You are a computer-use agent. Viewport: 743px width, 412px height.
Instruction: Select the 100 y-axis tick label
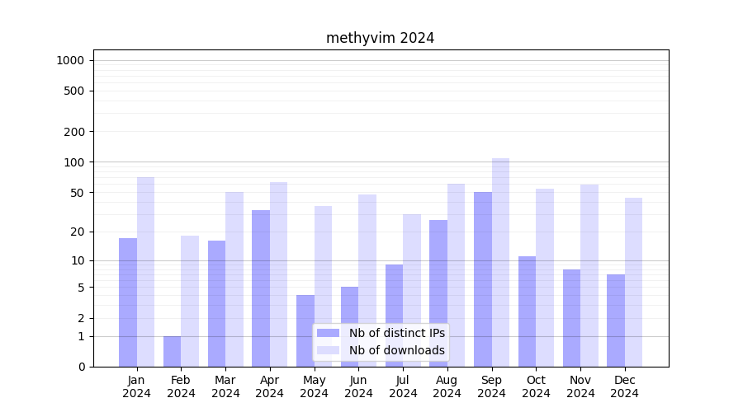click(x=73, y=162)
